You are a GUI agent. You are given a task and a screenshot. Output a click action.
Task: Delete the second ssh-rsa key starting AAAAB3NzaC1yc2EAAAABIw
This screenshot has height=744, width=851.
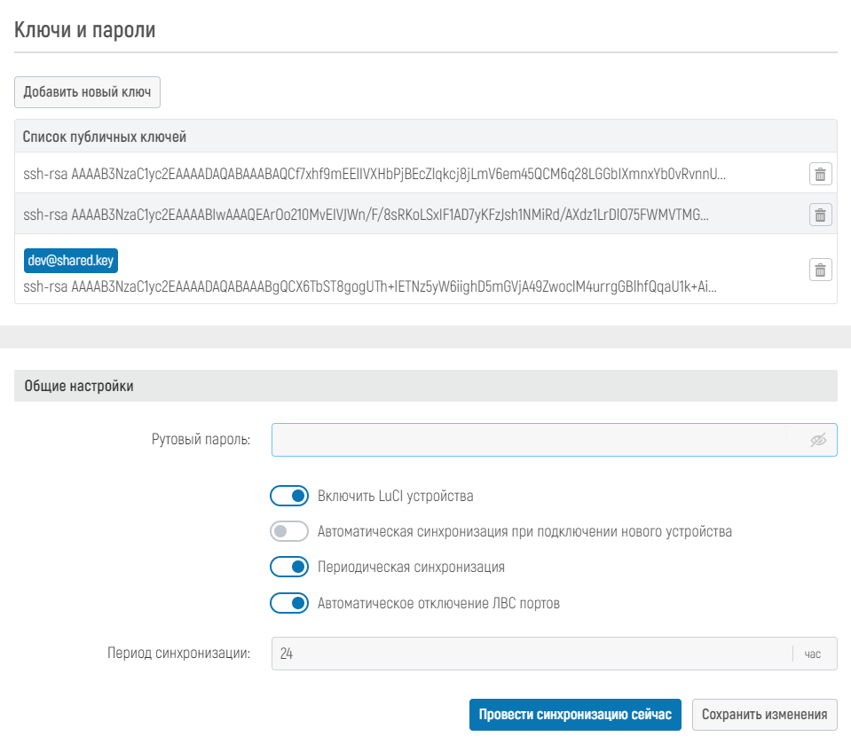pyautogui.click(x=820, y=215)
